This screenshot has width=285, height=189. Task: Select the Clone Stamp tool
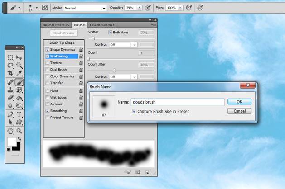pyautogui.click(x=10, y=90)
